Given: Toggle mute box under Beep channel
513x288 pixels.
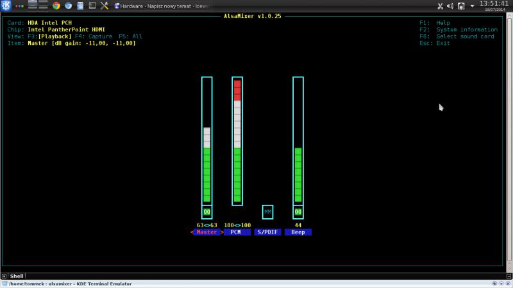Looking at the screenshot, I should [298, 212].
